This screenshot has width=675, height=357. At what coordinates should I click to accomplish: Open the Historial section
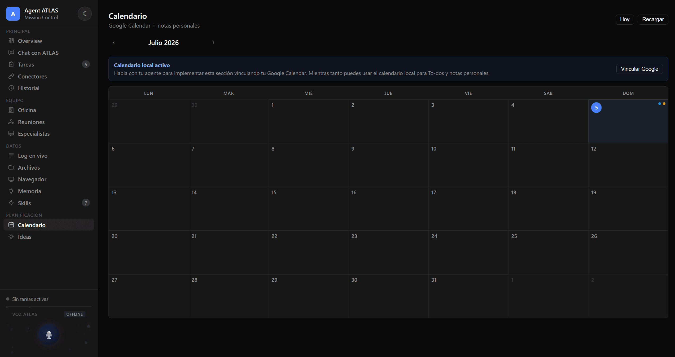[x=49, y=88]
